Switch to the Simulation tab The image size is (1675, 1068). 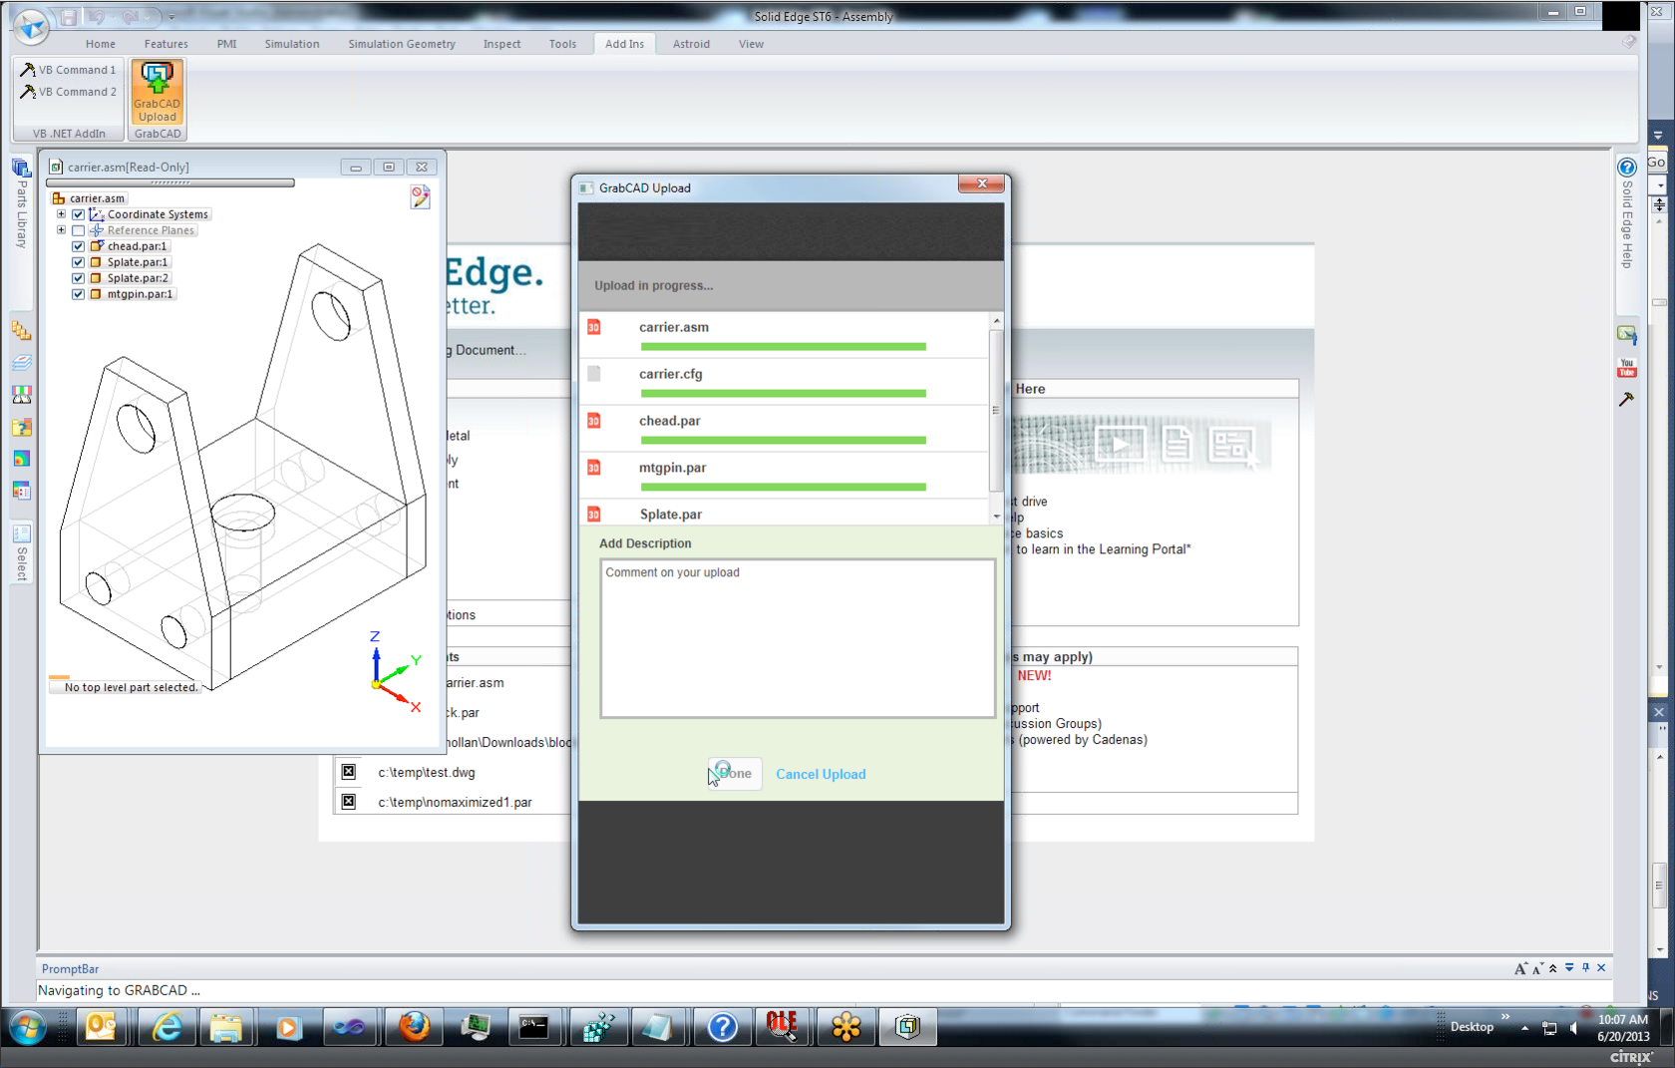coord(291,44)
